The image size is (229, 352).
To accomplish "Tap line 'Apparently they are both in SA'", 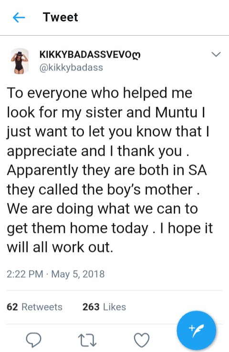I will 106,170.
